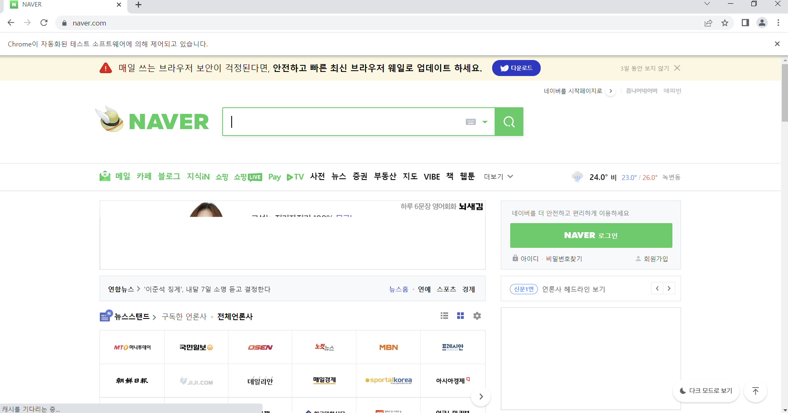Open the Chrome profile avatar
This screenshot has height=413, width=788.
click(762, 23)
